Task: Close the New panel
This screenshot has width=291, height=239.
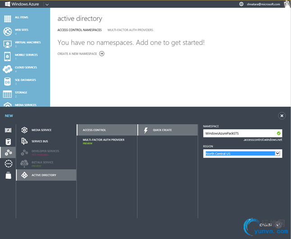Action: (x=282, y=116)
